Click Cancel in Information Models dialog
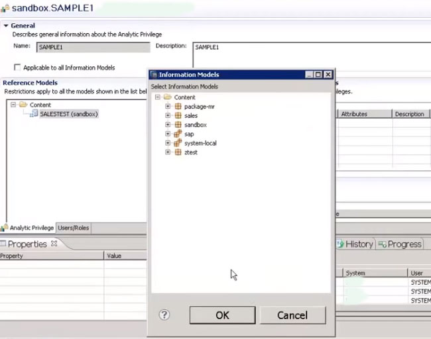This screenshot has height=339, width=431. [292, 315]
